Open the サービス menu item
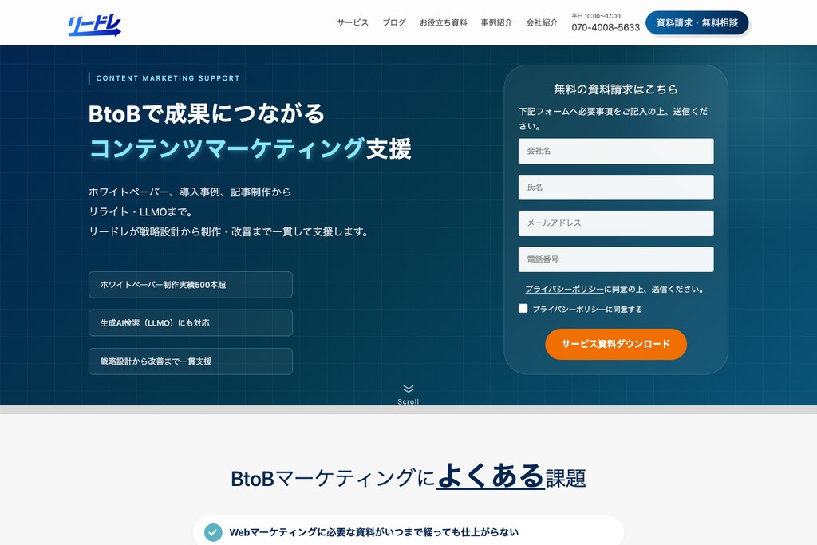 [352, 22]
